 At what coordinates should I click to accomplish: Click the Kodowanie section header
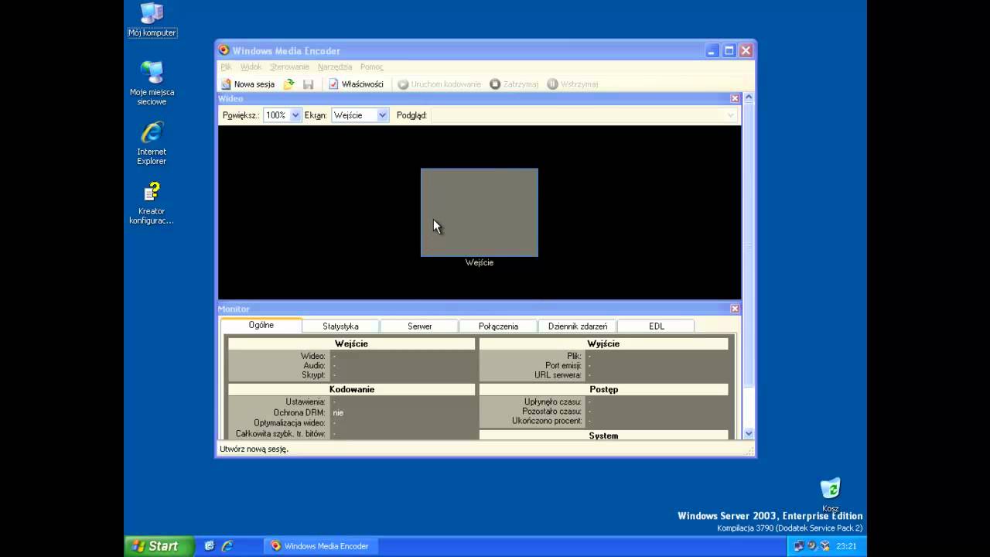351,389
